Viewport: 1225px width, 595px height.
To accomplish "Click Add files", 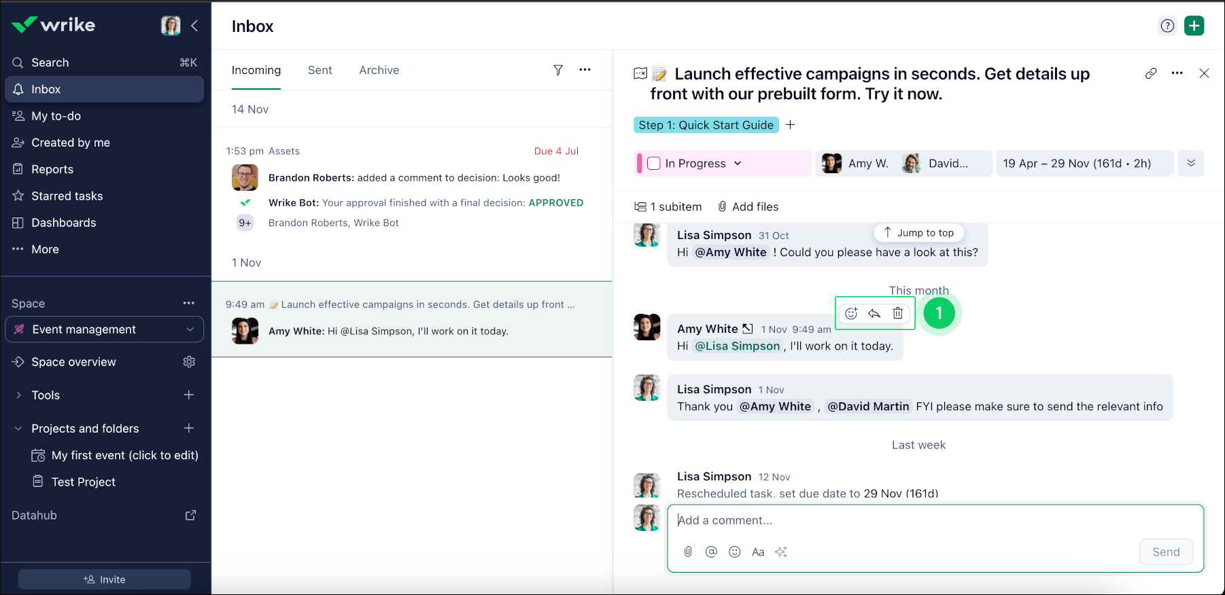I will tap(748, 206).
